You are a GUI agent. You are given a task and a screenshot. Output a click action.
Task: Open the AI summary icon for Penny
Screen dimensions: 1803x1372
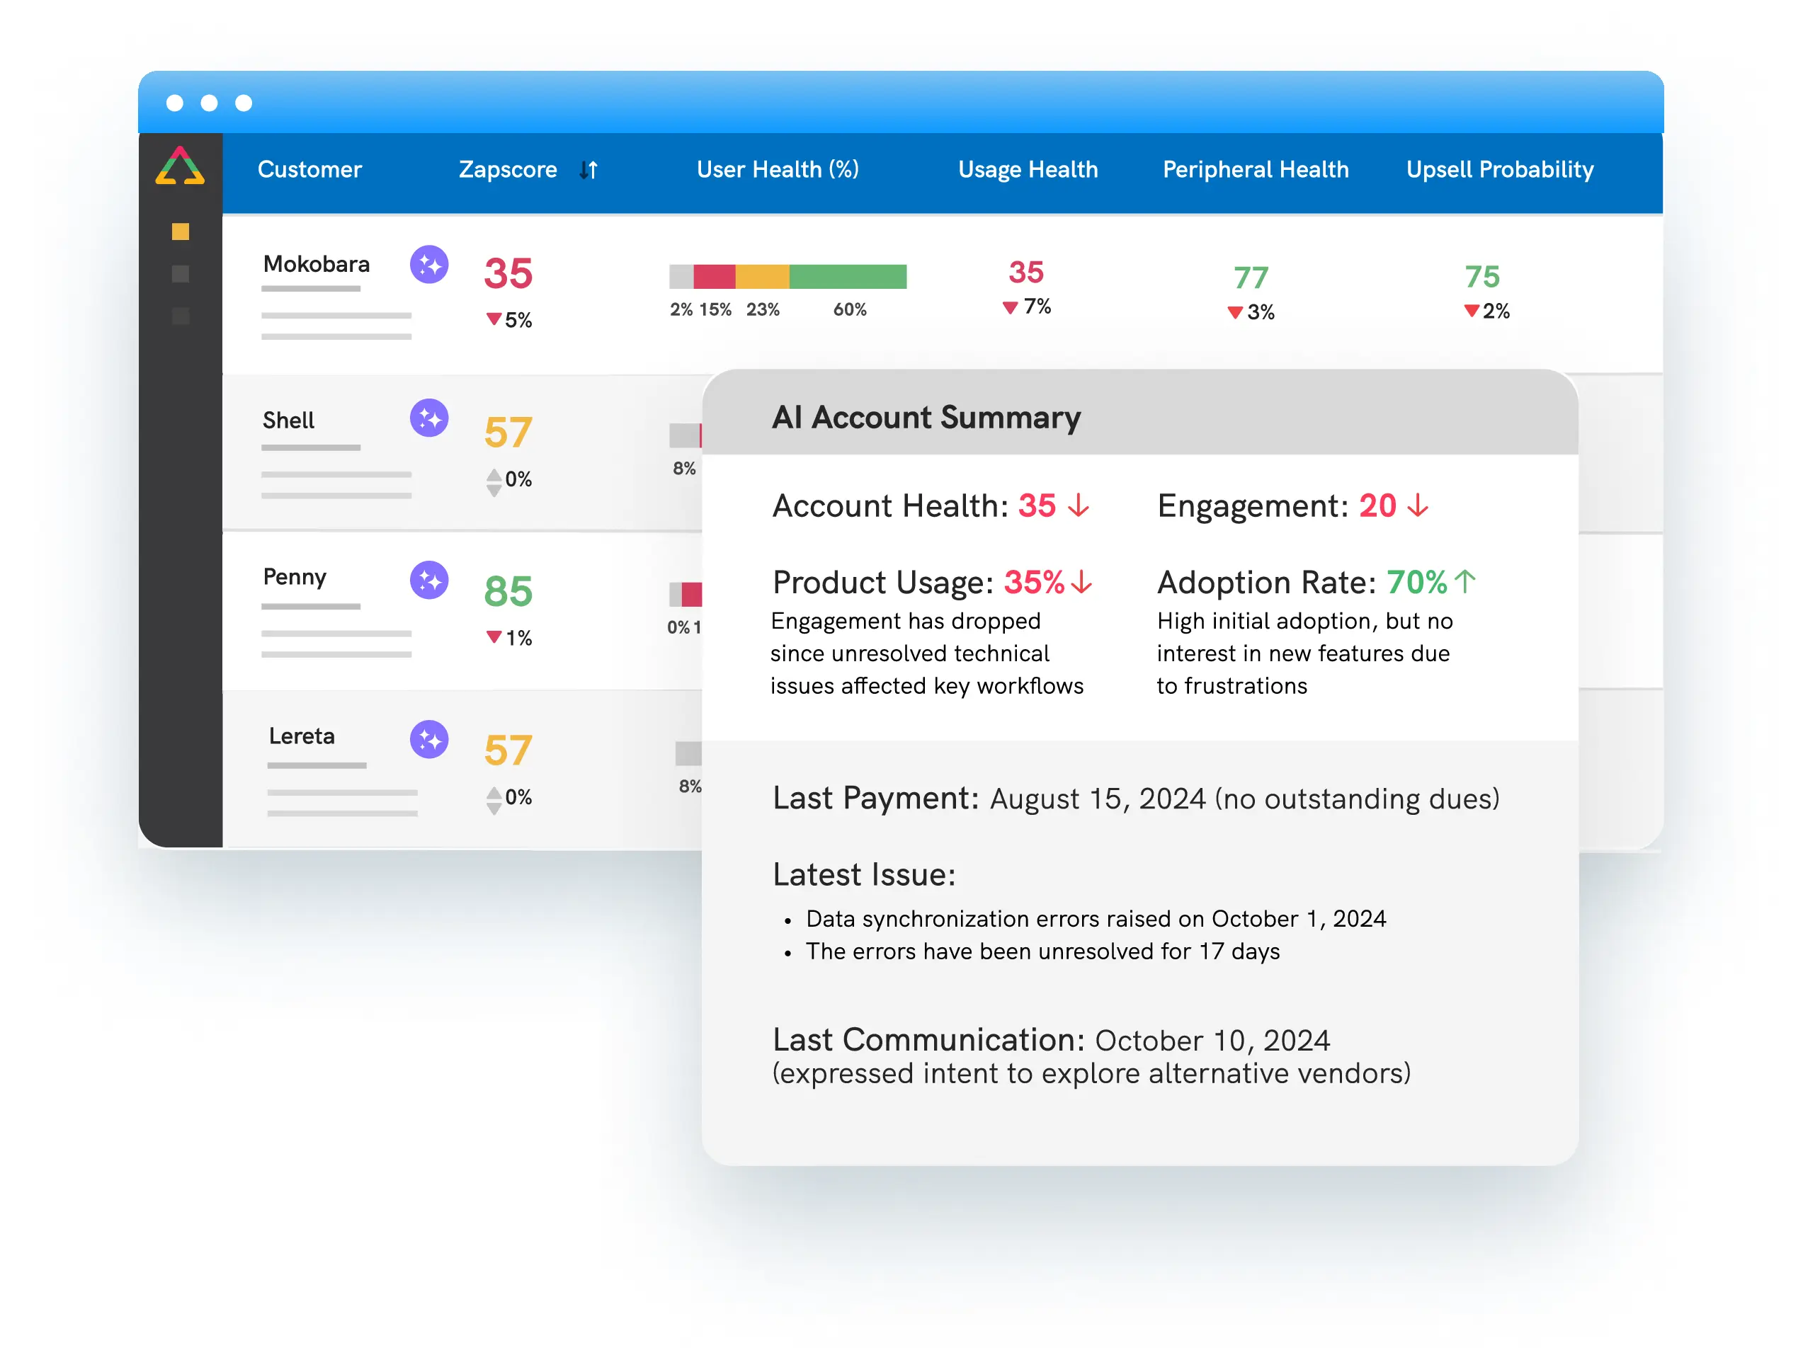(x=429, y=580)
